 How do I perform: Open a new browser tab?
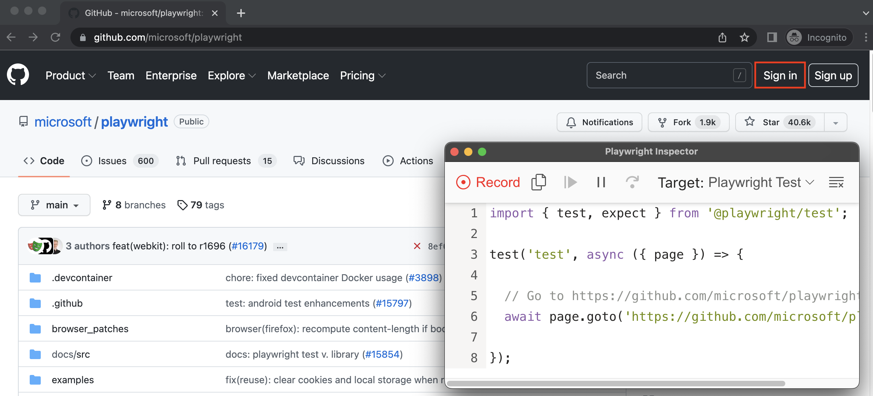point(241,13)
